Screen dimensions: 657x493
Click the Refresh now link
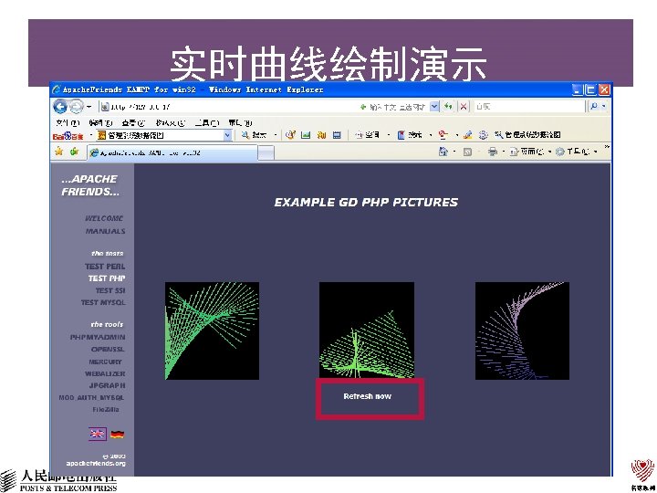368,396
